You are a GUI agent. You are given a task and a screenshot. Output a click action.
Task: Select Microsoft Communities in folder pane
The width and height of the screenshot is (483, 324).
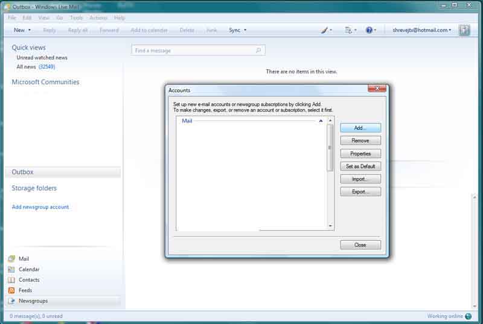pyautogui.click(x=46, y=82)
